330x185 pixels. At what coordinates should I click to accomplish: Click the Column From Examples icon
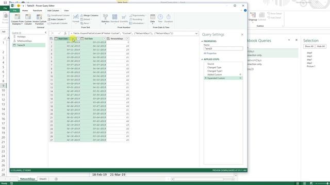coord(17,17)
